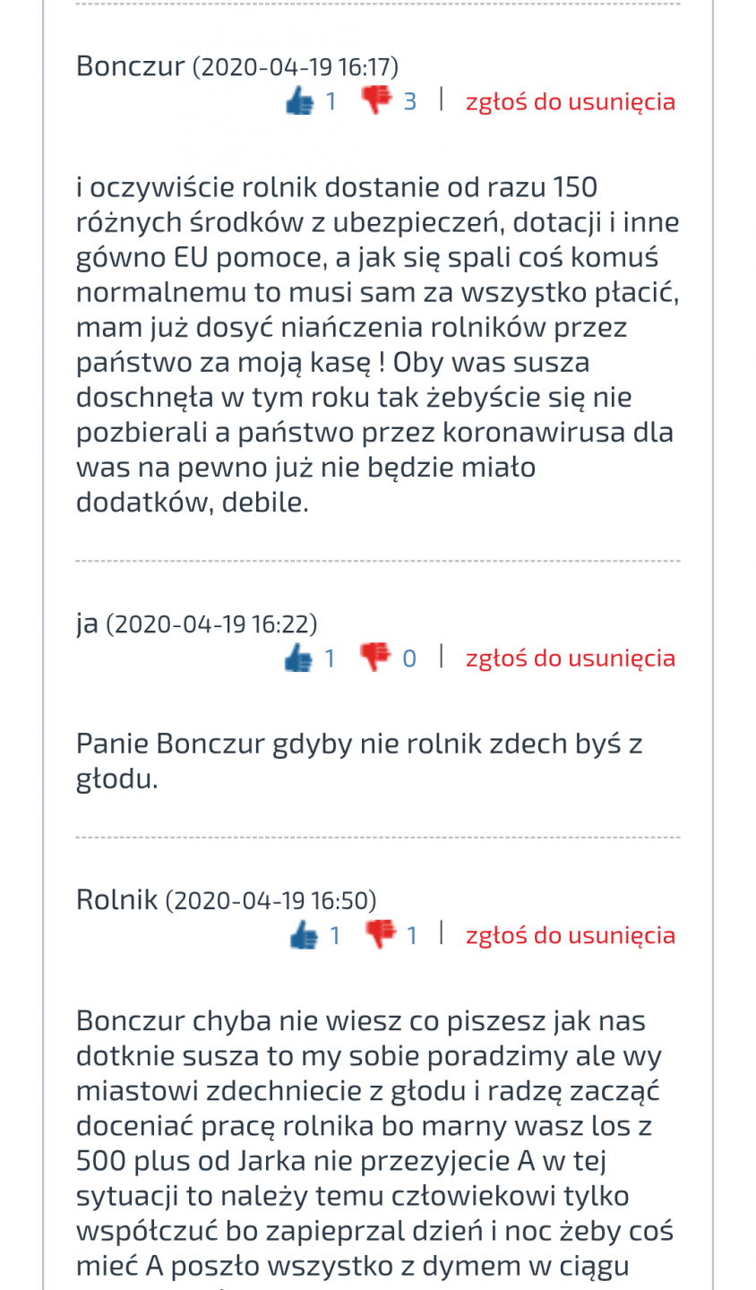Click the comment text 'Panie Bonczur gdyby nie rolnik'

pos(358,744)
